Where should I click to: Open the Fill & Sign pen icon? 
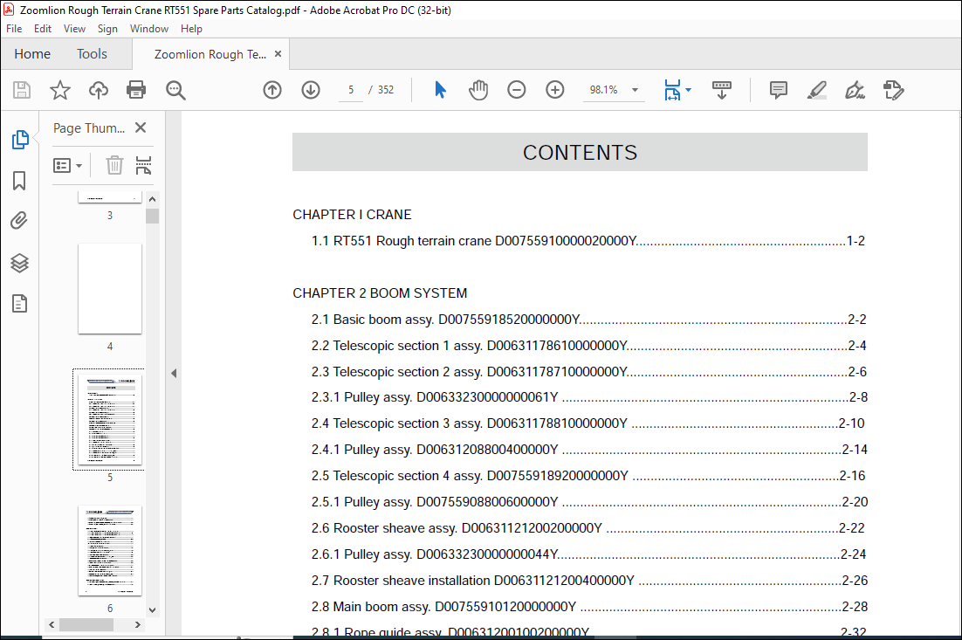tap(855, 90)
